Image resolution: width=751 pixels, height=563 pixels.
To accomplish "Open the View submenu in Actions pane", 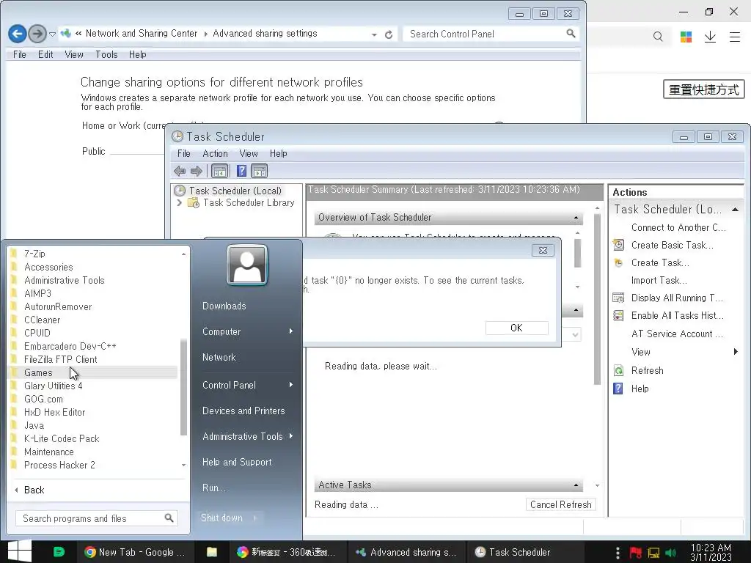I will point(685,353).
